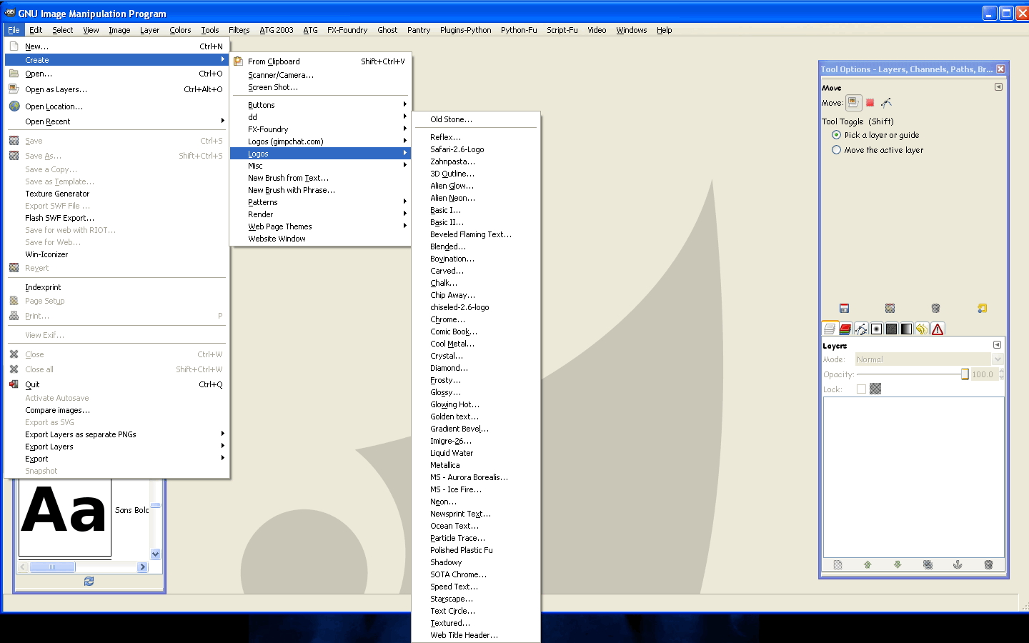The image size is (1029, 643).
Task: Click the Open Location globe icon
Action: (14, 106)
